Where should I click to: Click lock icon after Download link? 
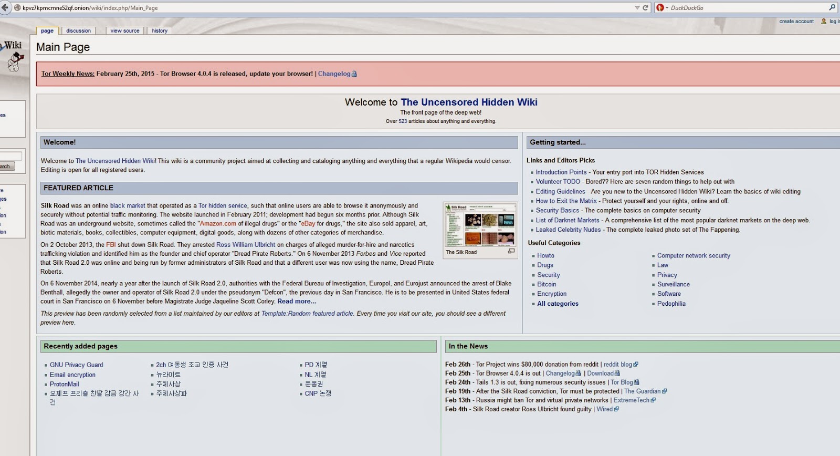click(x=617, y=374)
